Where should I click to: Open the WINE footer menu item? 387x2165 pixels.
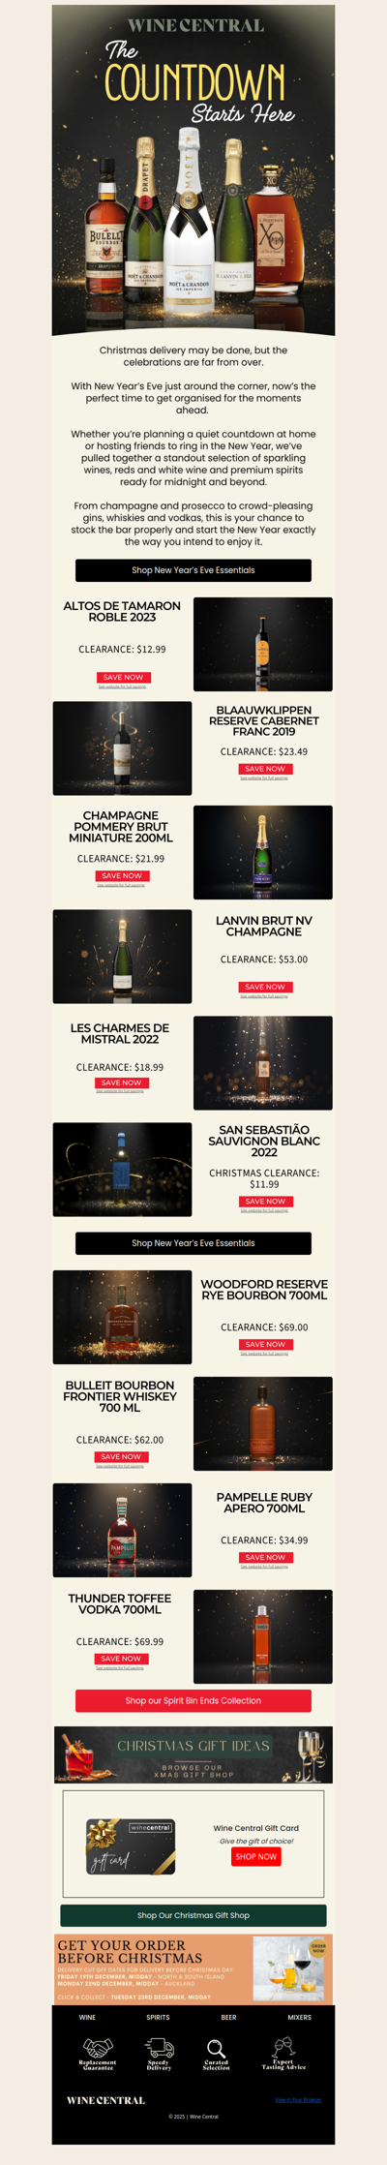[87, 2017]
